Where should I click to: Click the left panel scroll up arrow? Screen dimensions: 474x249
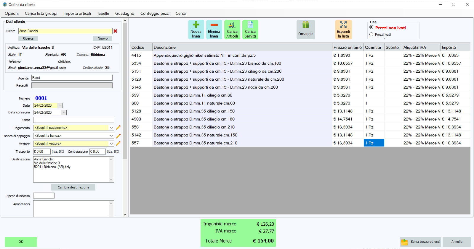(x=125, y=20)
